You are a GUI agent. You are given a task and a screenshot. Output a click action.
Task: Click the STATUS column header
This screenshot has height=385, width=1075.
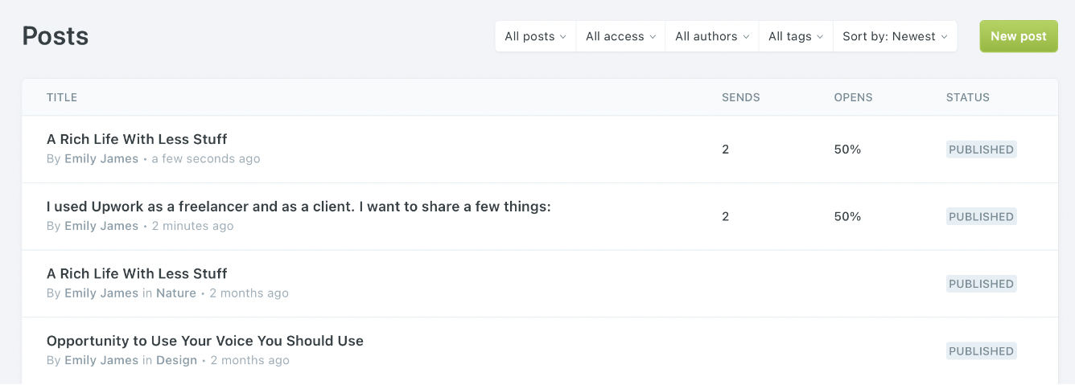(x=967, y=97)
